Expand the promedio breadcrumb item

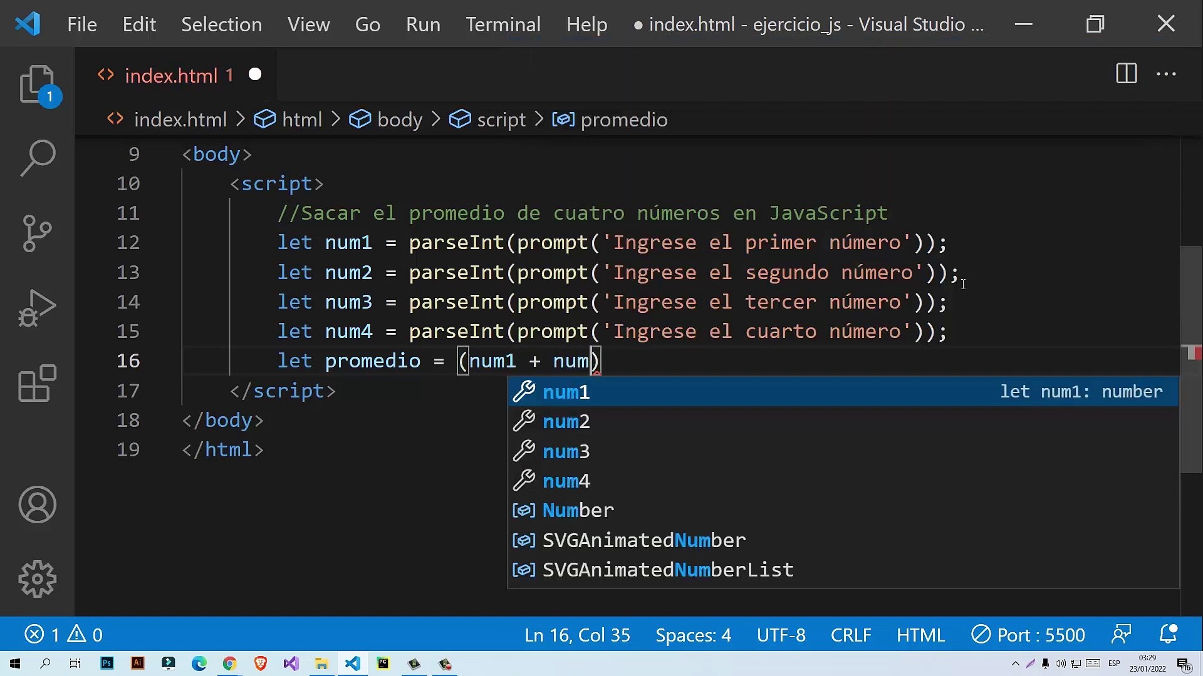[x=623, y=120]
